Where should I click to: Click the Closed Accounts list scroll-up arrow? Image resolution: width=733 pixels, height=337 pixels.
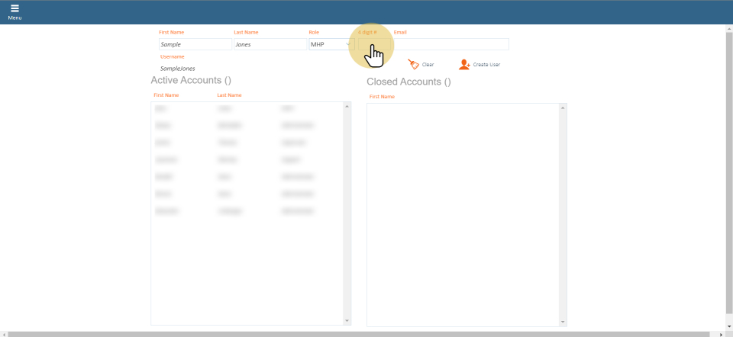[x=563, y=108]
